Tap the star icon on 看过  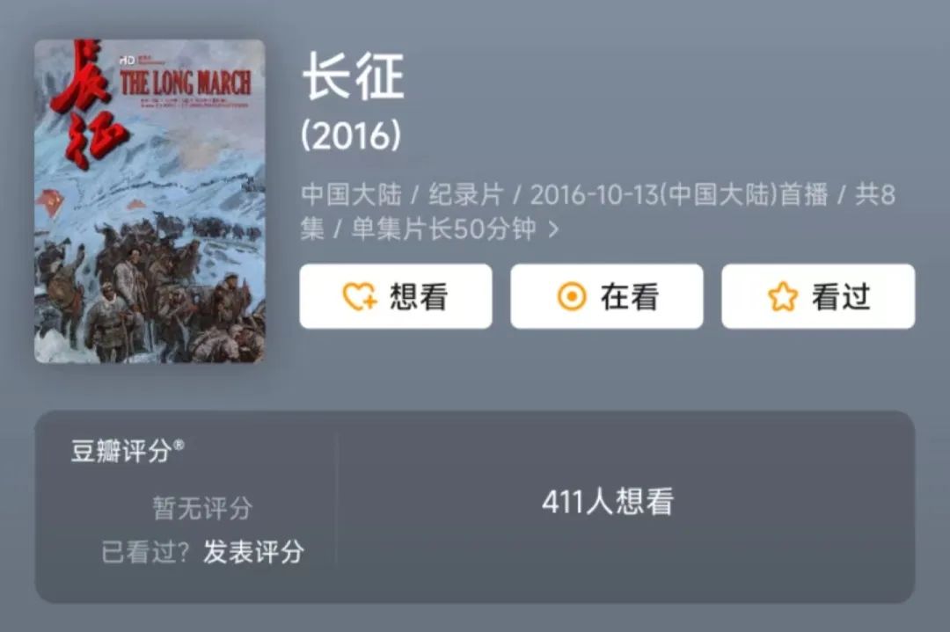tap(782, 296)
